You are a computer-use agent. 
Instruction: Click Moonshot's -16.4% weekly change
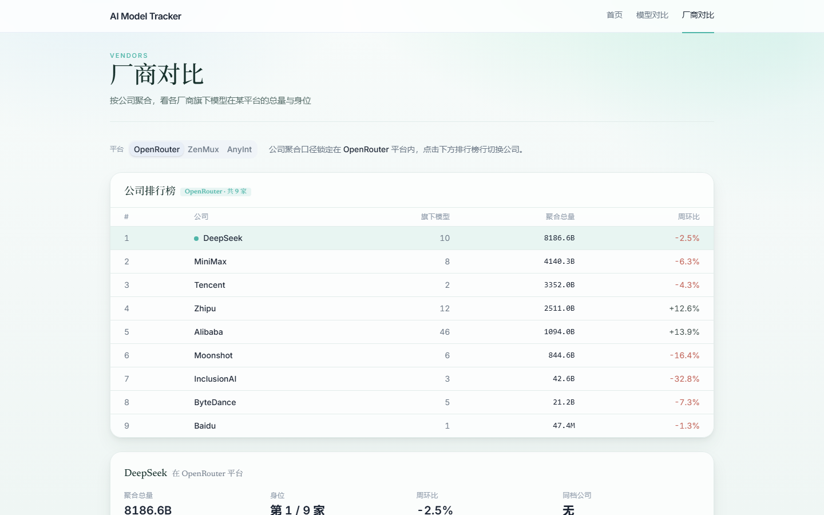tap(684, 355)
